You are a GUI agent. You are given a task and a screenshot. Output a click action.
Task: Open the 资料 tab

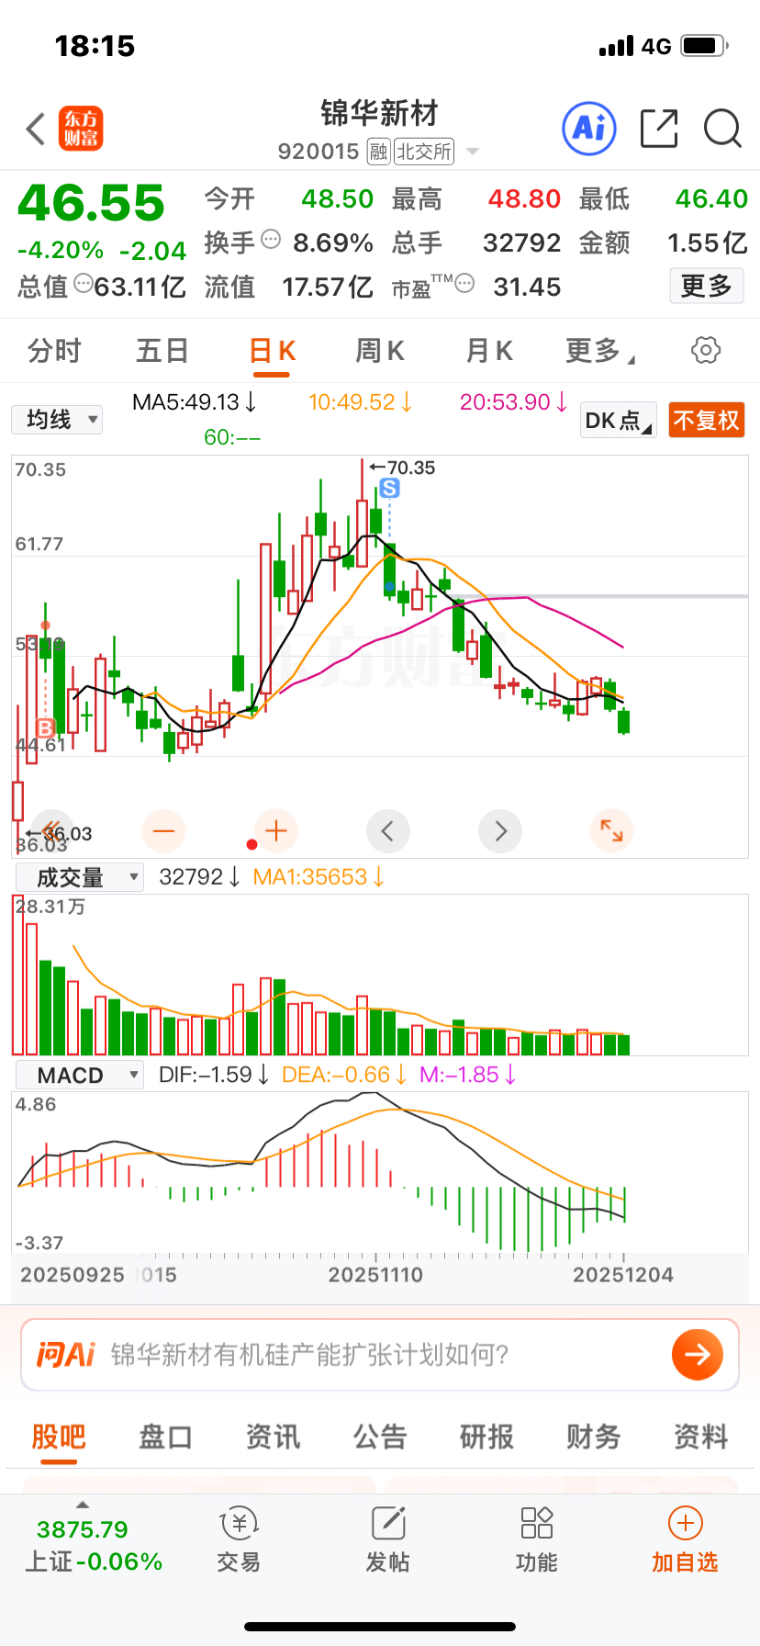click(x=701, y=1436)
